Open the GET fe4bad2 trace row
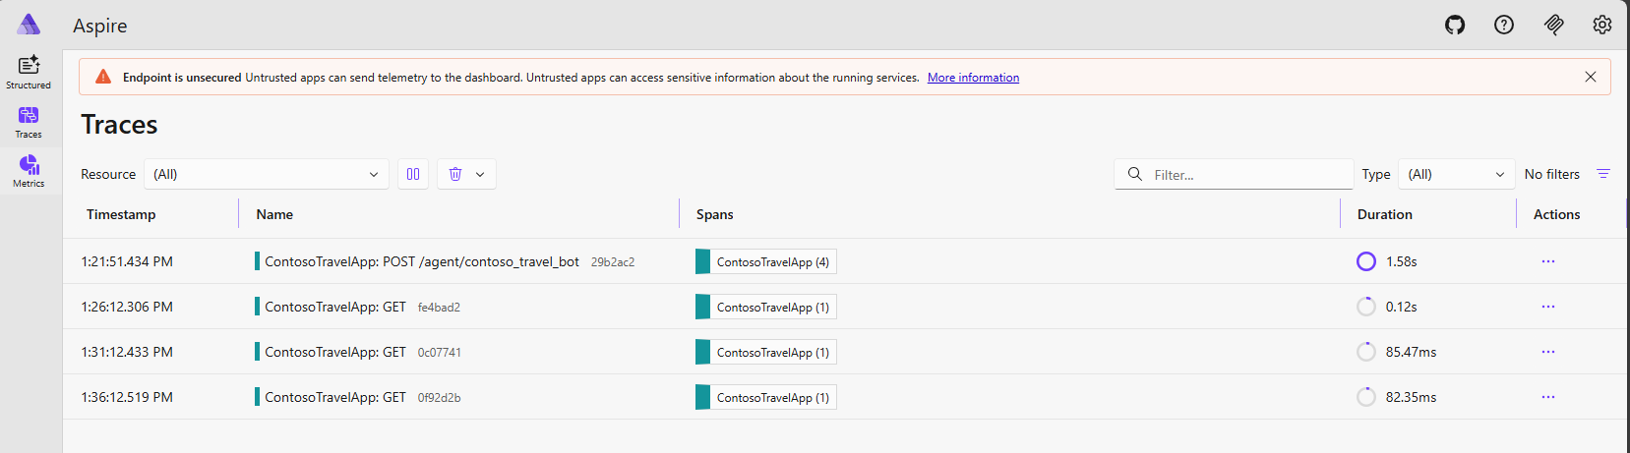Viewport: 1630px width, 453px height. pos(335,307)
